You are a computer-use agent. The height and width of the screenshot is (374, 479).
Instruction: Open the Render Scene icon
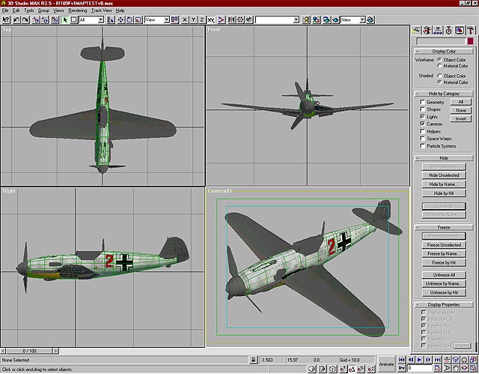tap(326, 20)
